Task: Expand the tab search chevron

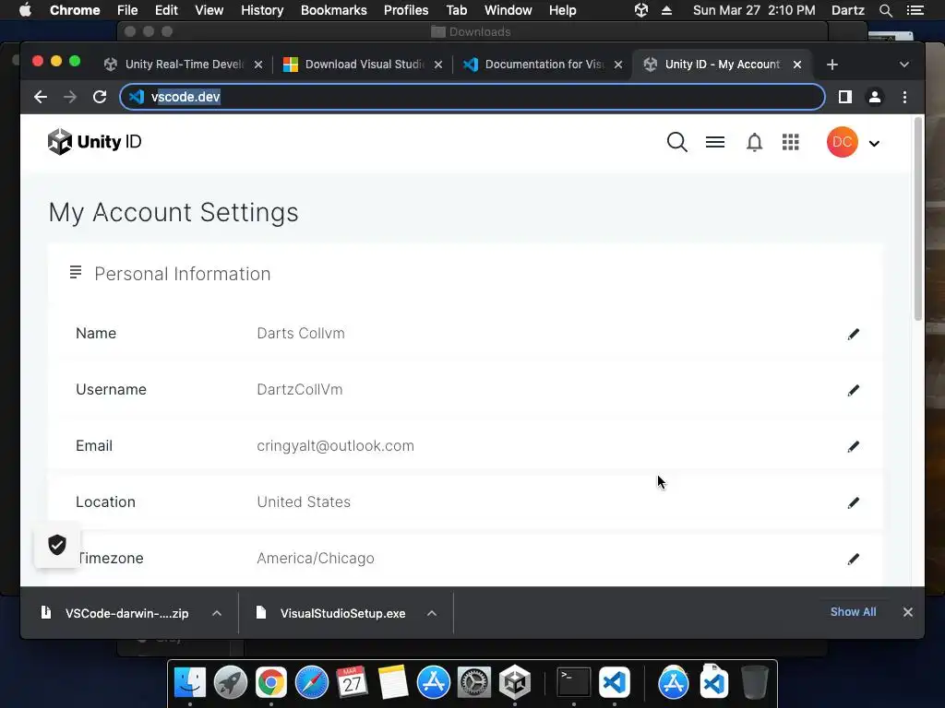Action: pyautogui.click(x=904, y=65)
